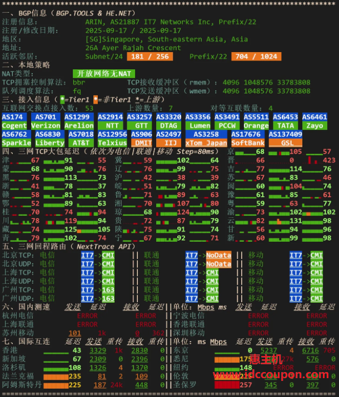Click NoData in 北京UDP 联通 route

tap(218, 264)
